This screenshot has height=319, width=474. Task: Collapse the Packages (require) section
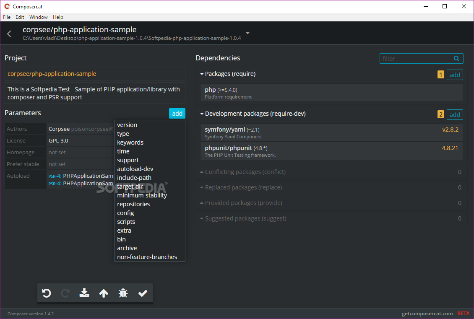click(228, 74)
